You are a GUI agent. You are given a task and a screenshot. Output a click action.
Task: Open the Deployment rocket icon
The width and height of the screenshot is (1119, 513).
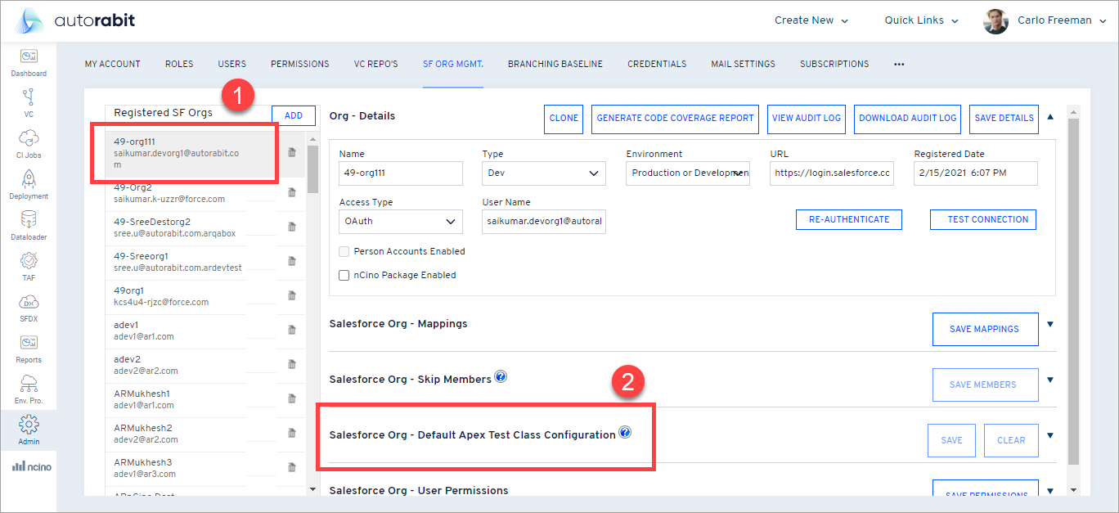(x=29, y=180)
